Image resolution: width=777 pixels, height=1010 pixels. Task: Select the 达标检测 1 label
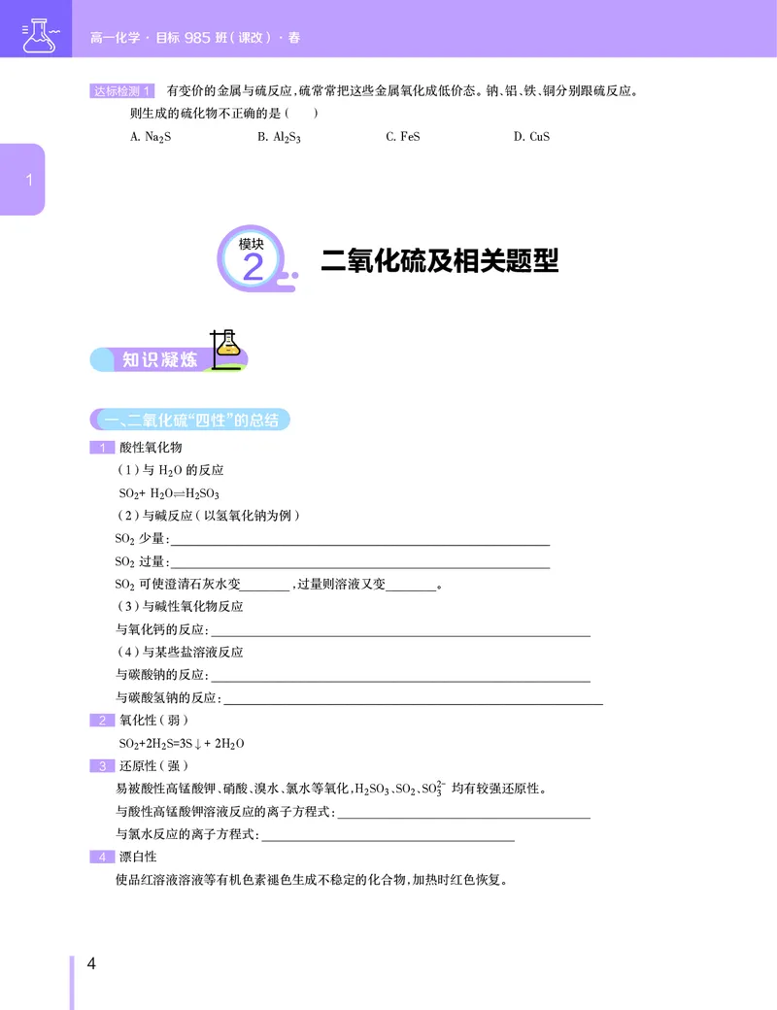pos(121,91)
